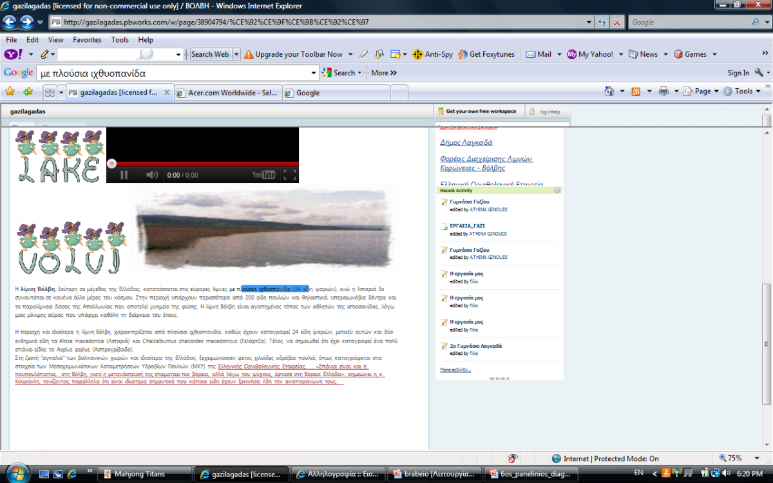The image size is (773, 483).
Task: Refresh the page with the address bar refresh icon
Action: (x=602, y=22)
